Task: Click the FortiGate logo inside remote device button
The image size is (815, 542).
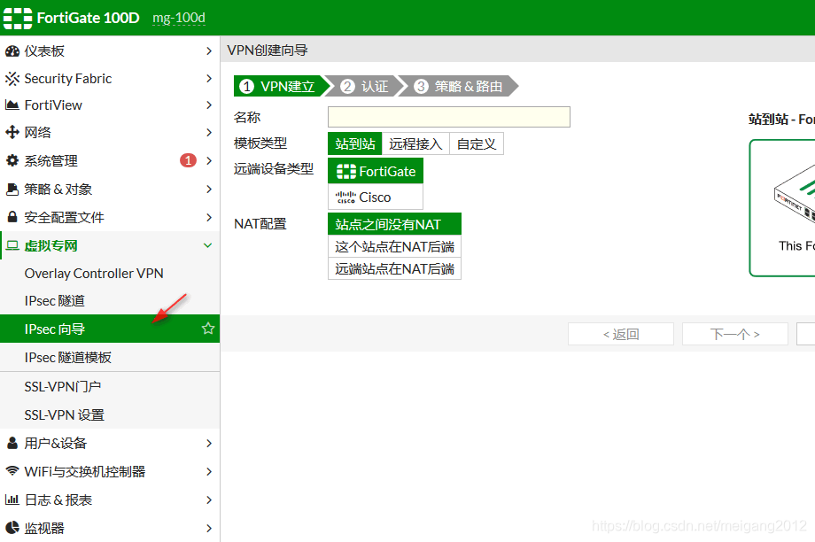Action: [x=346, y=172]
